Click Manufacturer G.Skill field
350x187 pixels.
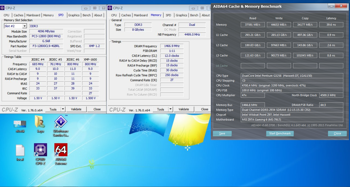[46, 41]
